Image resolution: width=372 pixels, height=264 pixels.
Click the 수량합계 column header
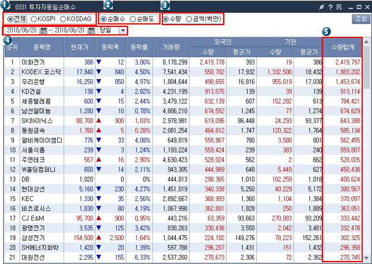[343, 47]
